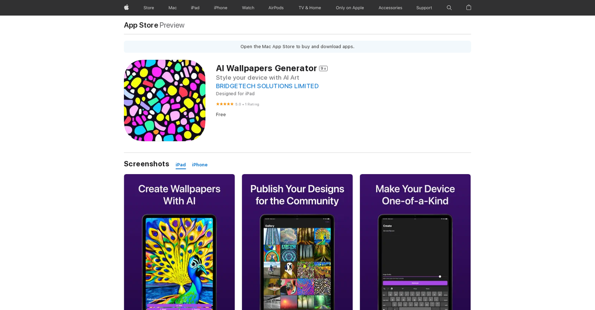Open the Mac menu item
This screenshot has height=310, width=595.
pos(172,8)
